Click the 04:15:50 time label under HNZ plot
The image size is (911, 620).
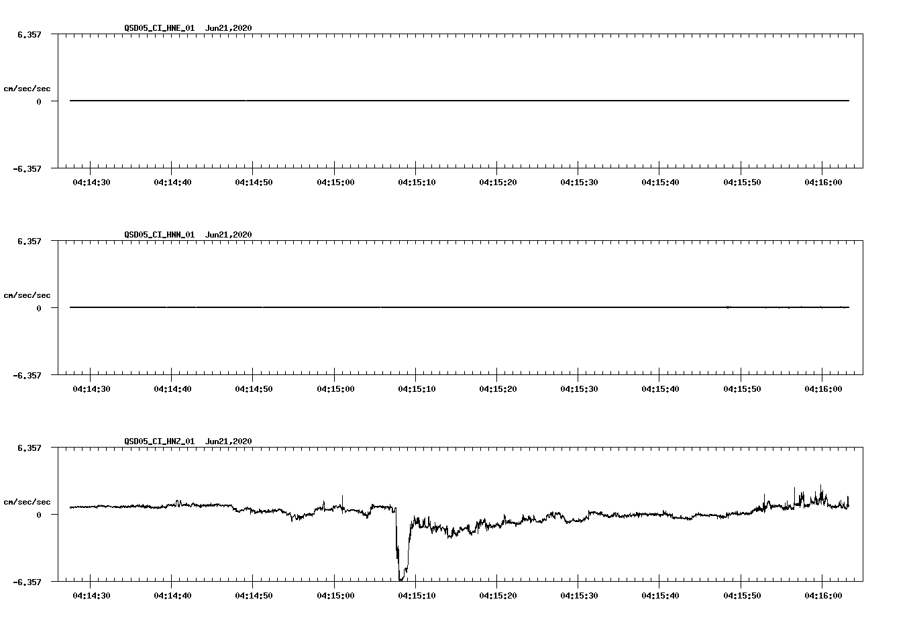[742, 596]
